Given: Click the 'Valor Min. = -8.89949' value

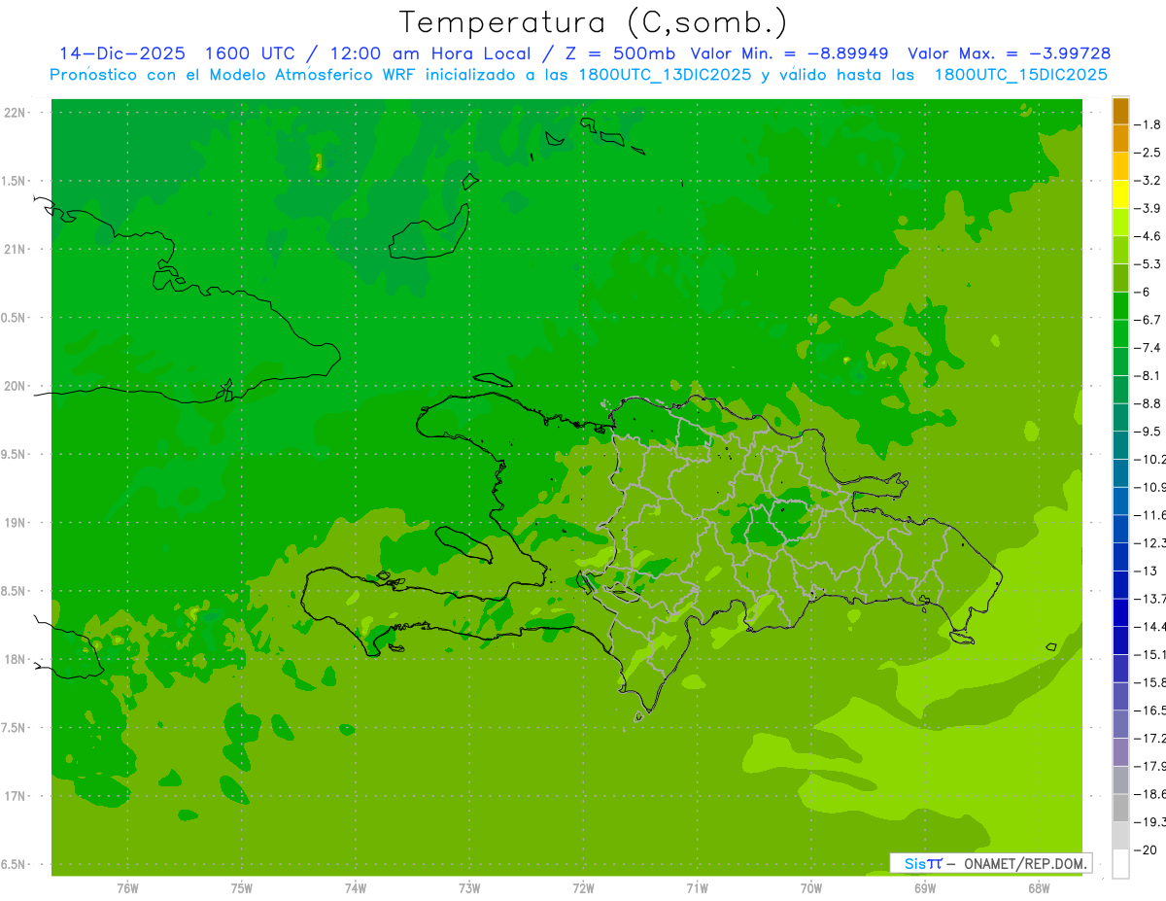Looking at the screenshot, I should [788, 53].
